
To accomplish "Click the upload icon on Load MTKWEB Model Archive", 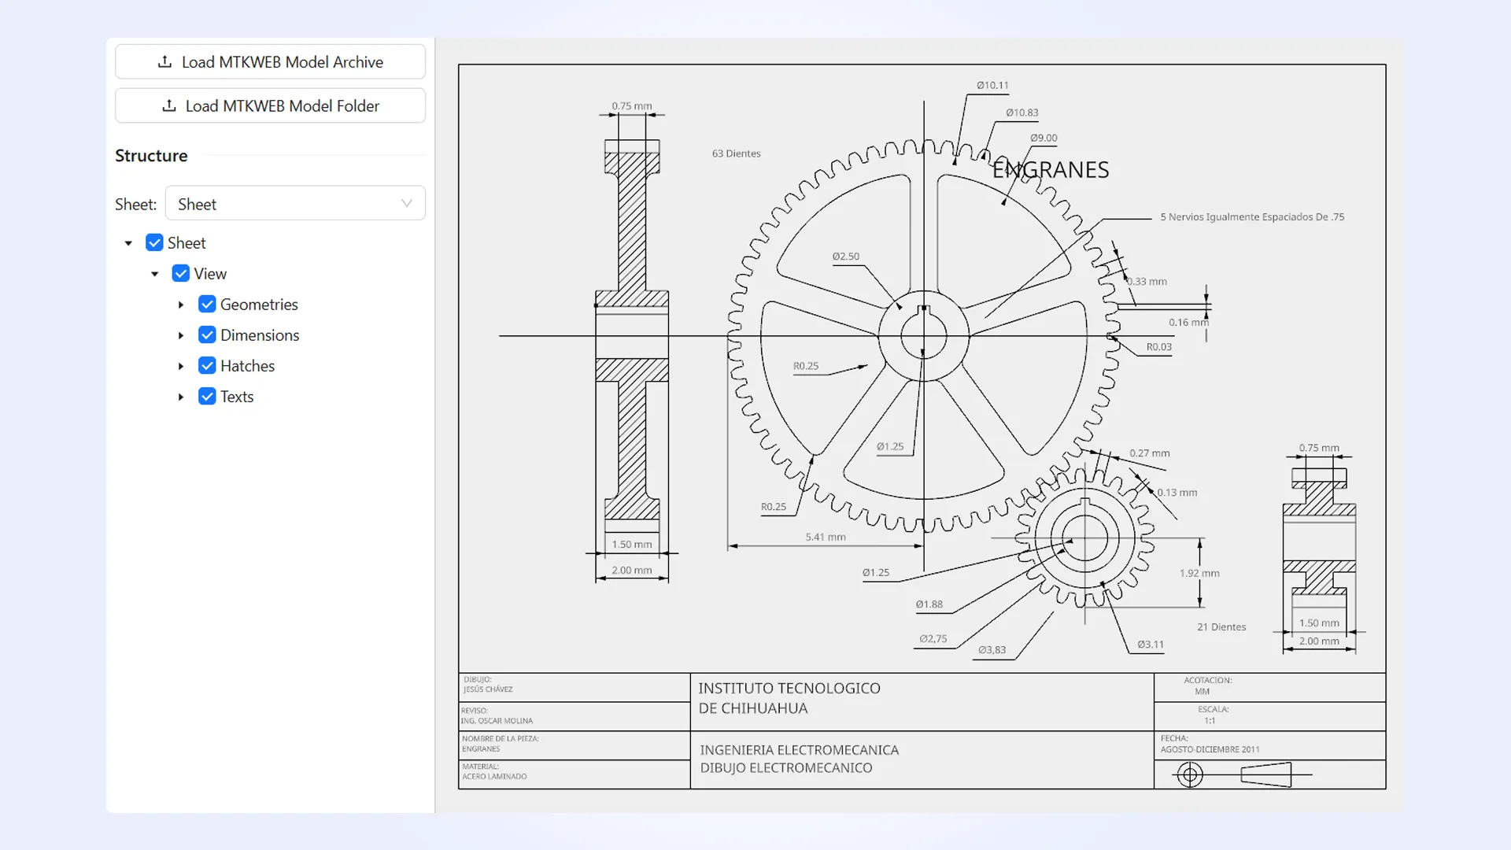I will pyautogui.click(x=165, y=61).
